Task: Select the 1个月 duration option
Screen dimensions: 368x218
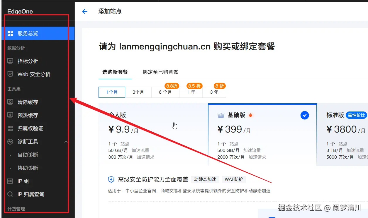Action: click(x=112, y=92)
